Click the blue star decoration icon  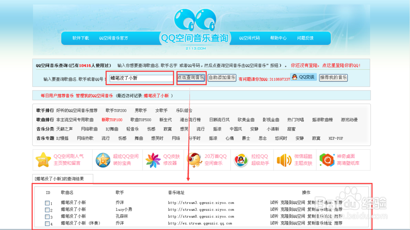[x=103, y=160]
